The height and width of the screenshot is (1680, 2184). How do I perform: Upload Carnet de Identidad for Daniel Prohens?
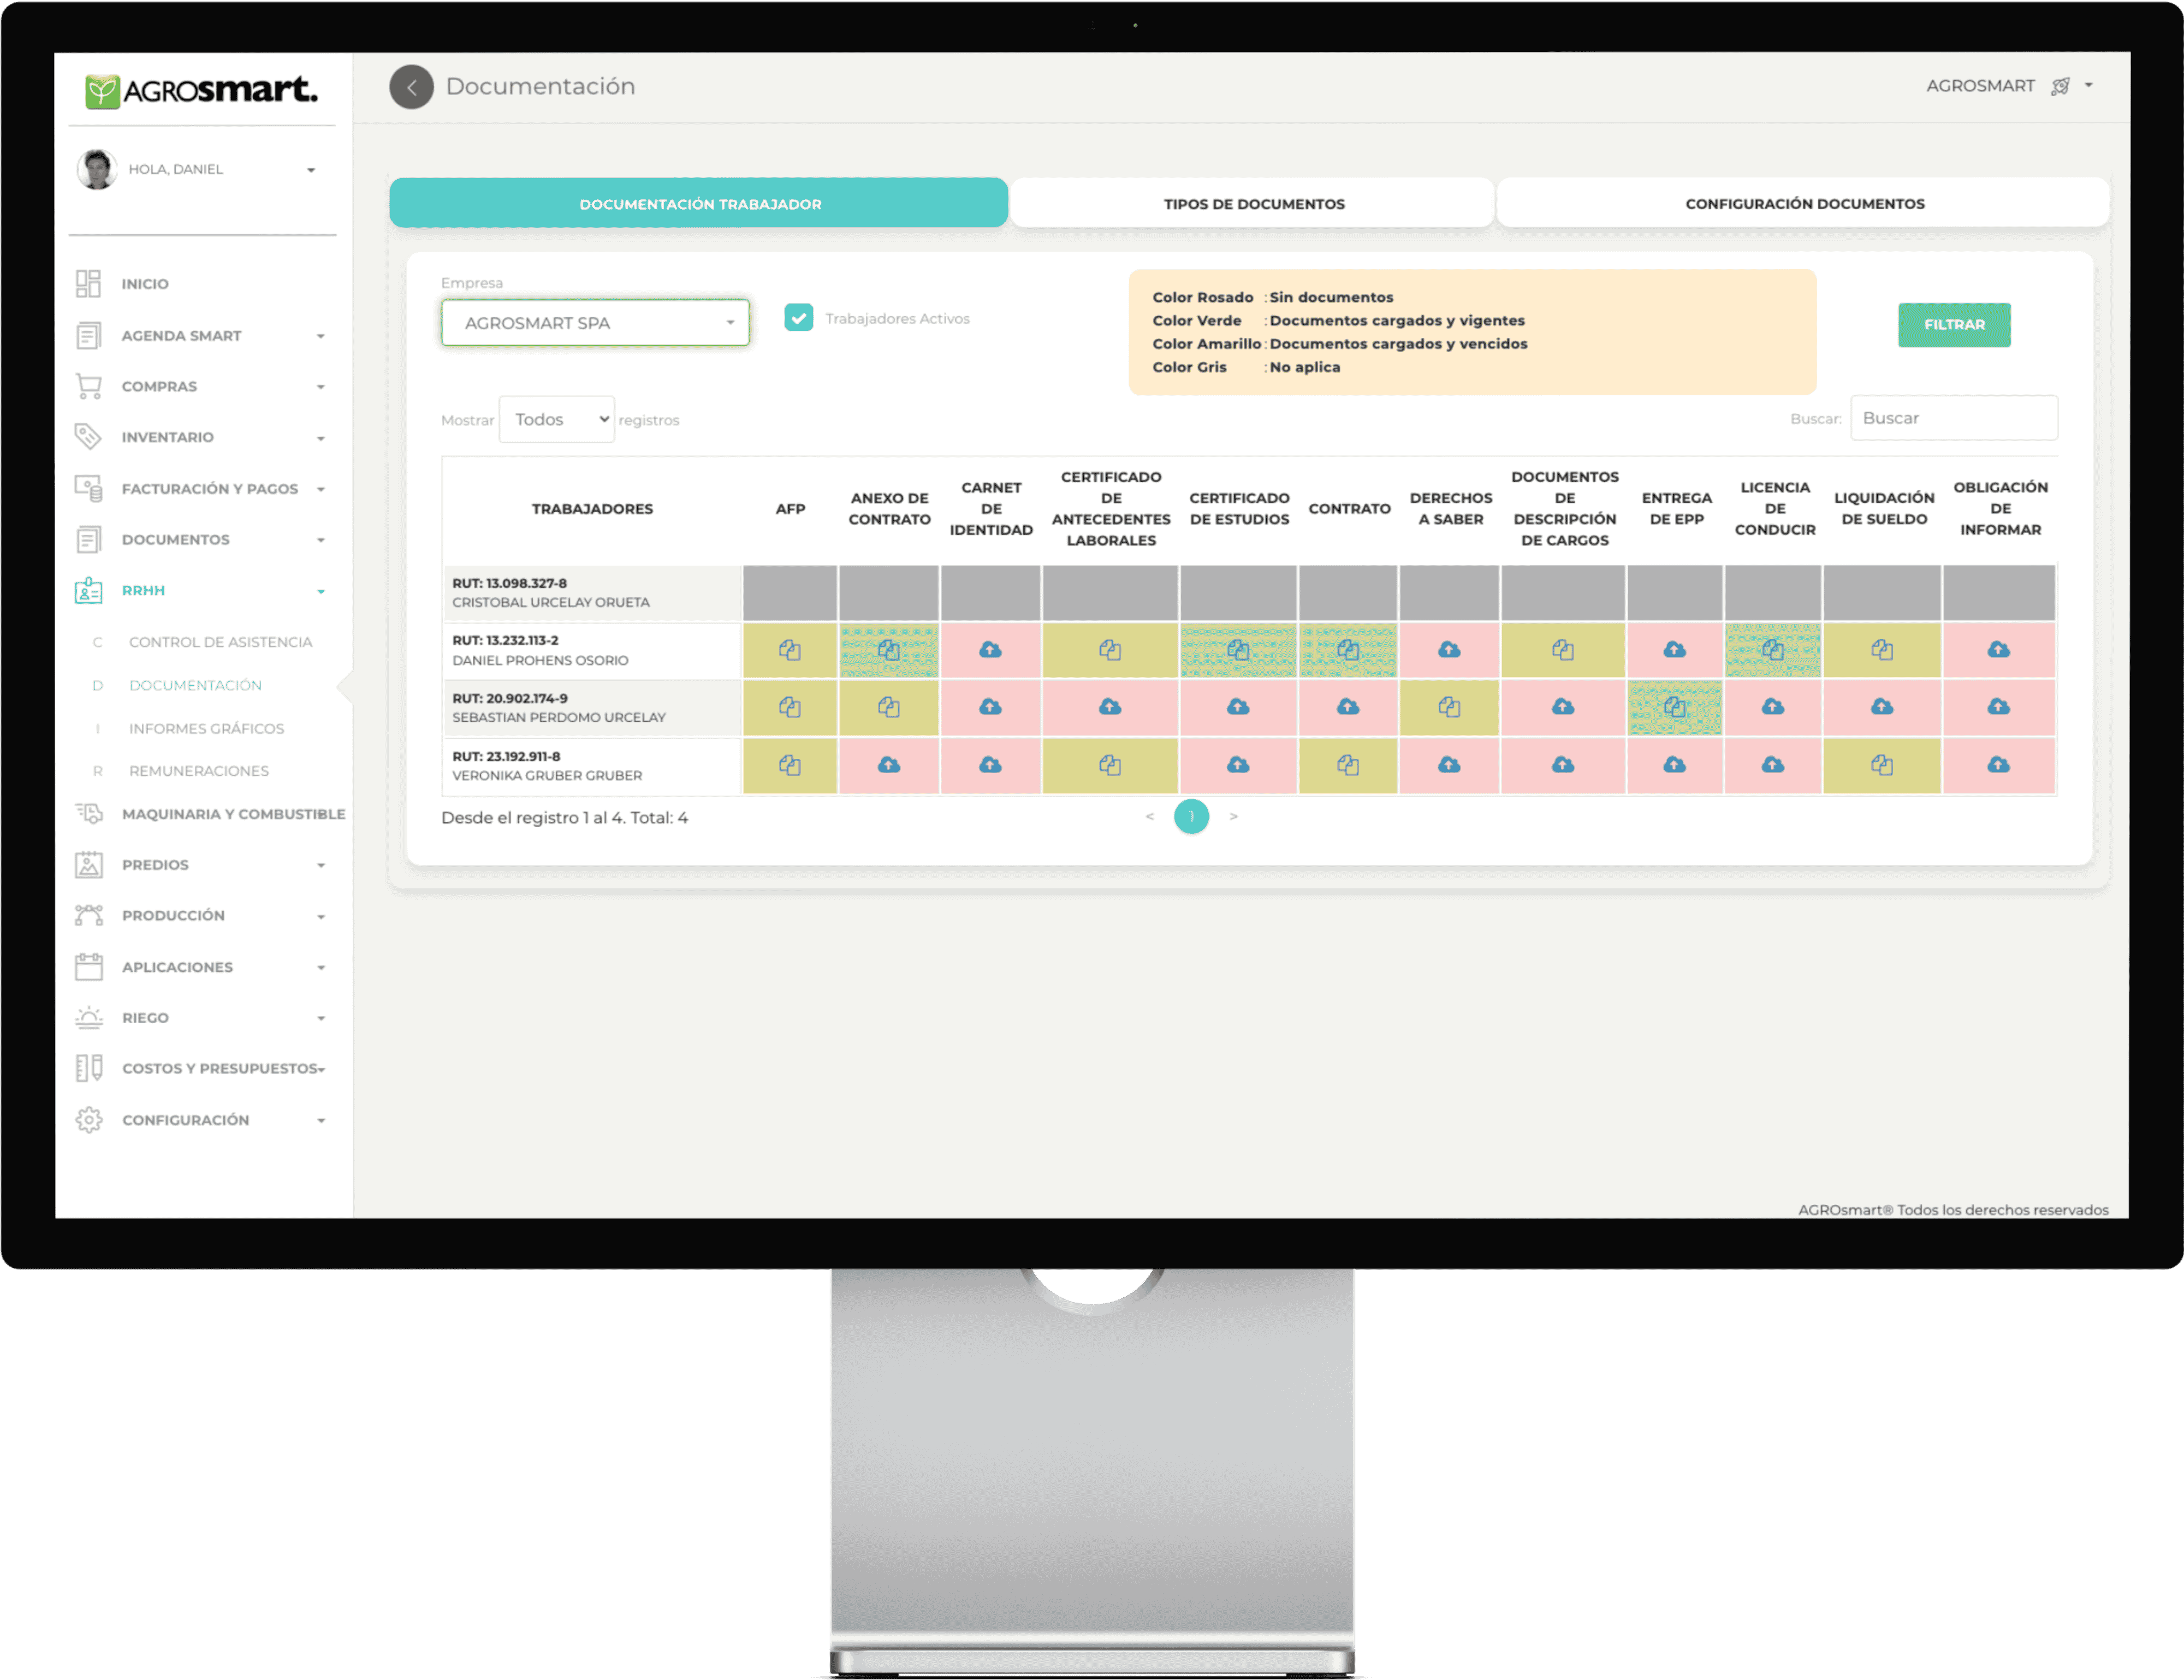[990, 650]
